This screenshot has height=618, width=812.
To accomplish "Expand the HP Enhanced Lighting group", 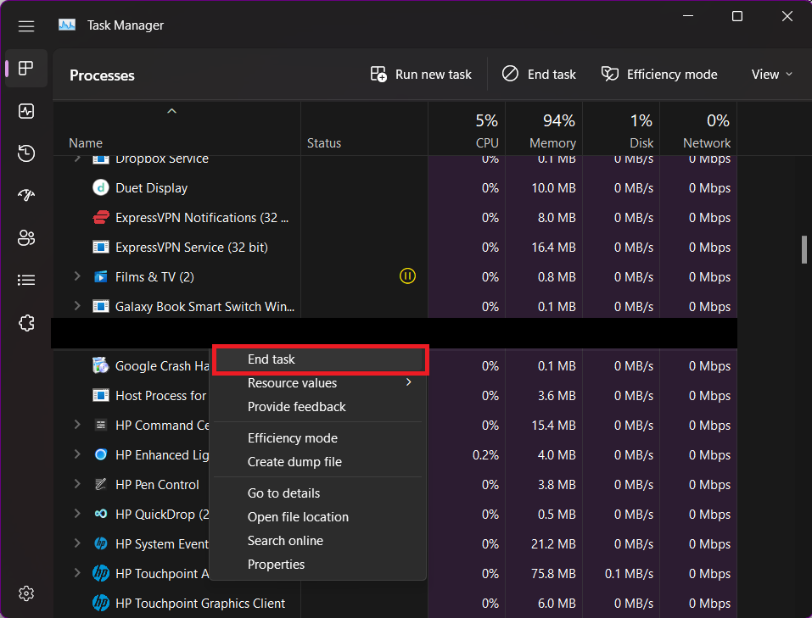I will (x=77, y=454).
